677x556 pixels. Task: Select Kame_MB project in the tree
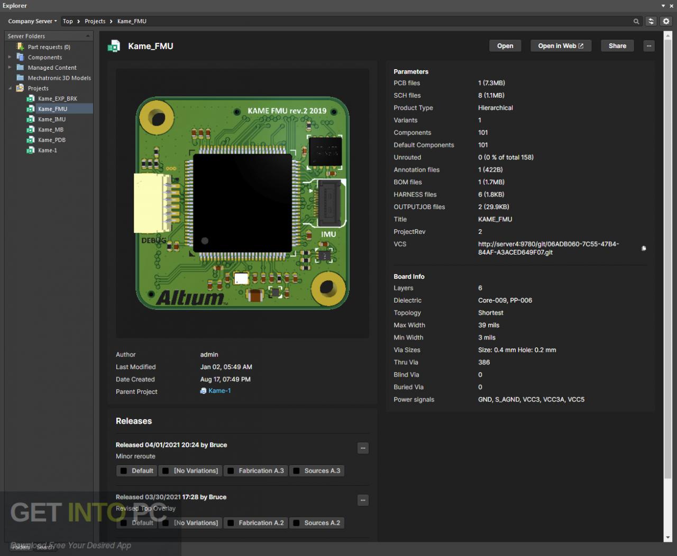tap(51, 129)
